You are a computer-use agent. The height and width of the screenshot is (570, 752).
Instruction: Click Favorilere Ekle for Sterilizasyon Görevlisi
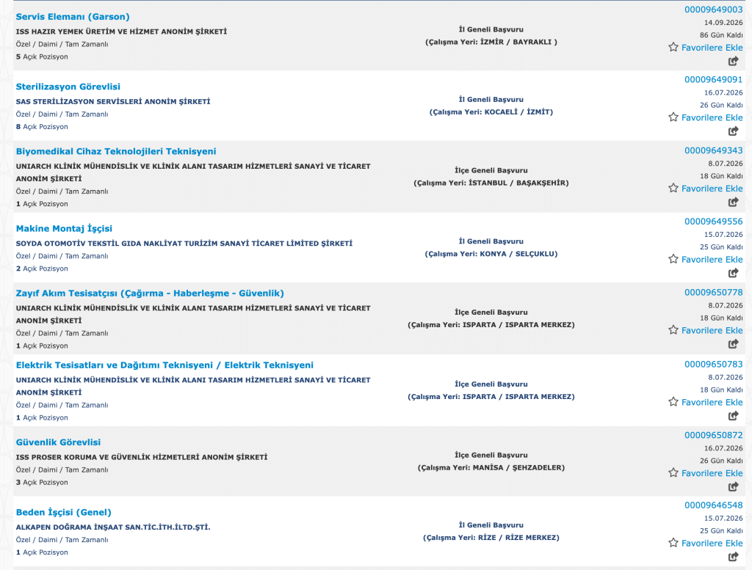click(x=712, y=117)
